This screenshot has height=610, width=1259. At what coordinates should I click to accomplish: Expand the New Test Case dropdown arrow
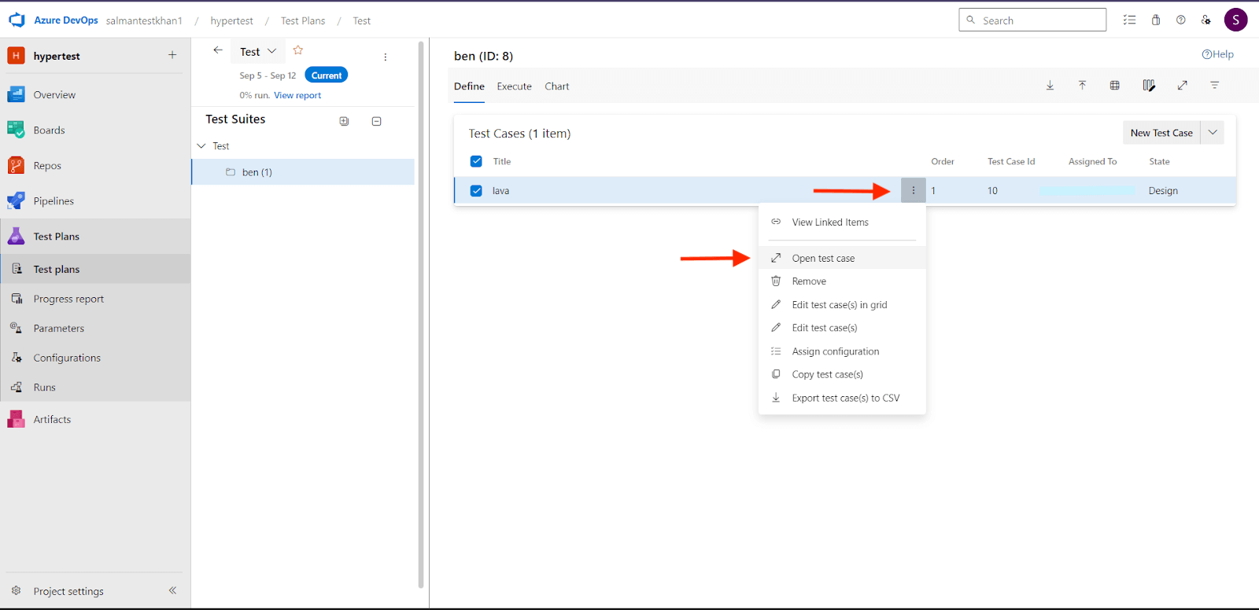1213,133
